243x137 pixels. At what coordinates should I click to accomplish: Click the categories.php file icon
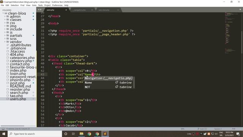[8, 57]
